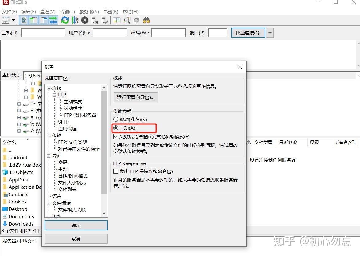Toggle directory comparison magnifier icon

(x=127, y=20)
